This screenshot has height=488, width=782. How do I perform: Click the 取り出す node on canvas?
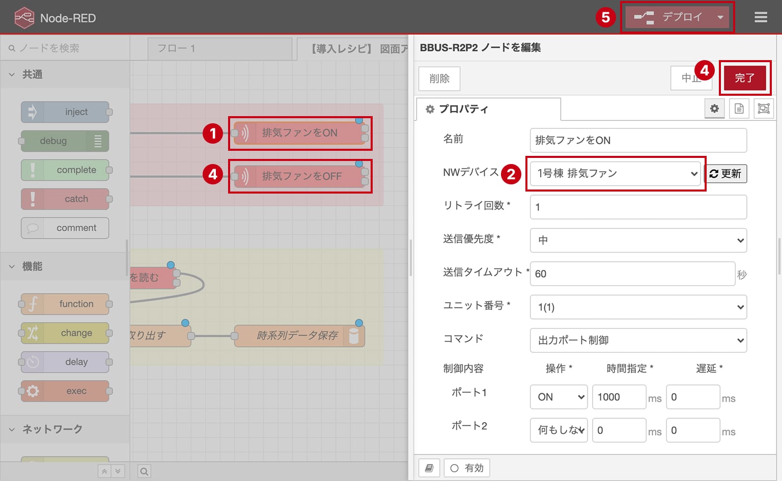[x=160, y=336]
